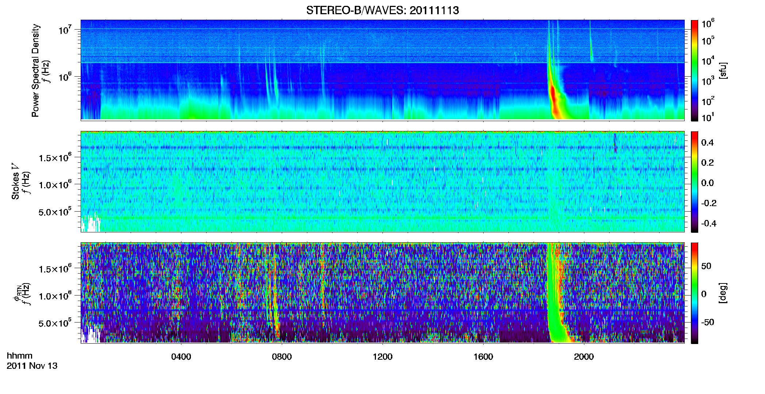Click the 2000 time tick label
Viewport: 765px width, 394px height.
pos(584,357)
